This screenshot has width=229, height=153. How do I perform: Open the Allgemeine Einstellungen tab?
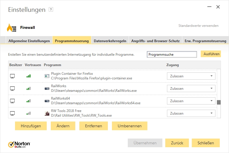[29, 41]
